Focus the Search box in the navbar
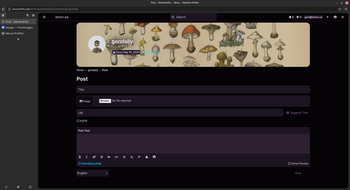350x190 pixels. click(193, 17)
